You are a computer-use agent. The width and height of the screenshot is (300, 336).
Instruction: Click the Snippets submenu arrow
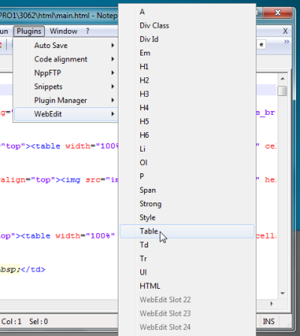click(112, 87)
